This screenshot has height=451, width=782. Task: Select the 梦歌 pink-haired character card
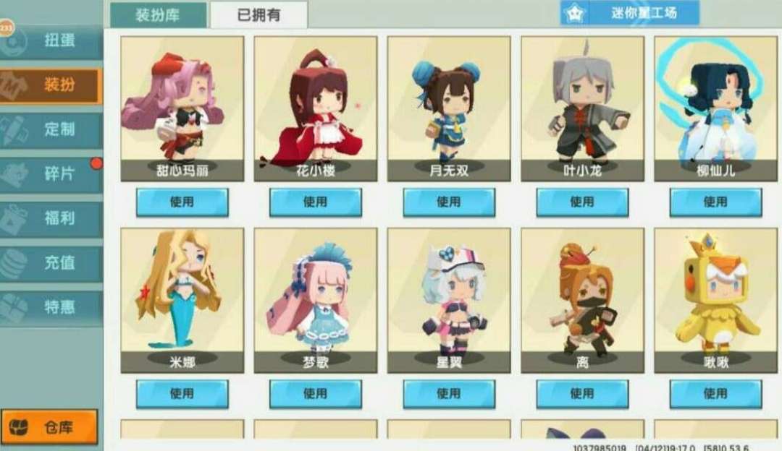(x=316, y=301)
